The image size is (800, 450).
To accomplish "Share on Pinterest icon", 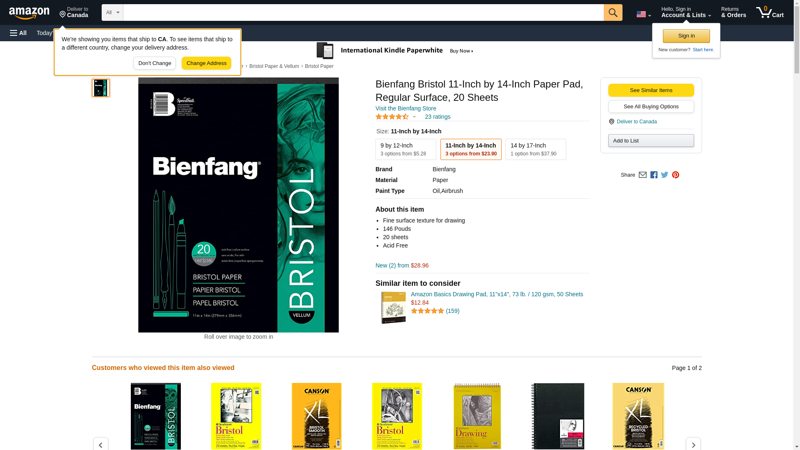I will point(675,175).
